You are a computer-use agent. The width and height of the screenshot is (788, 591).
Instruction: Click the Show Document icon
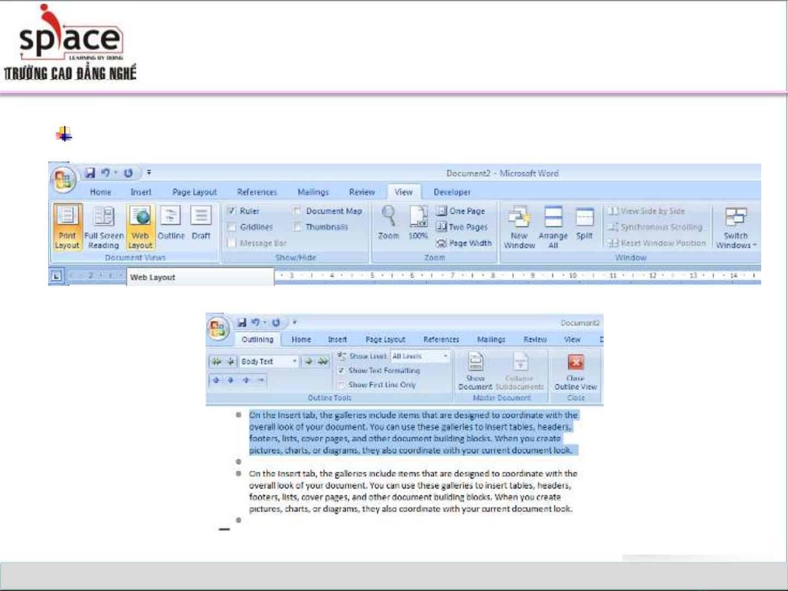coord(475,363)
